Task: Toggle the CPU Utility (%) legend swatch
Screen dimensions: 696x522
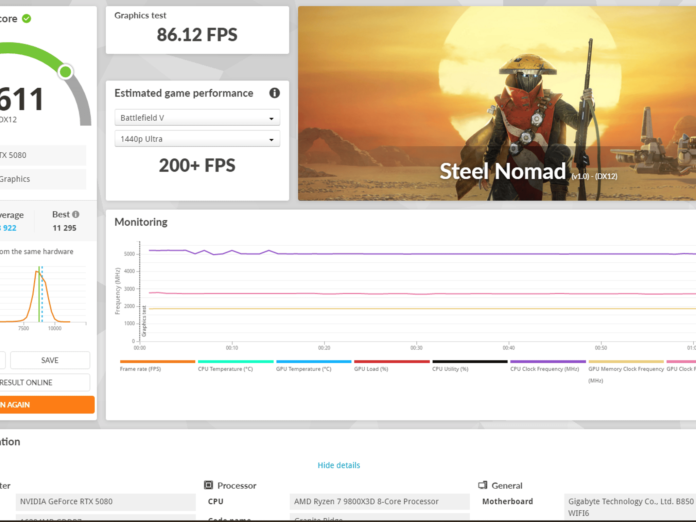Action: (x=470, y=362)
